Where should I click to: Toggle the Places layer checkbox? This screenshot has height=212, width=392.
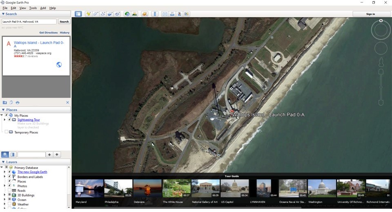click(9, 181)
